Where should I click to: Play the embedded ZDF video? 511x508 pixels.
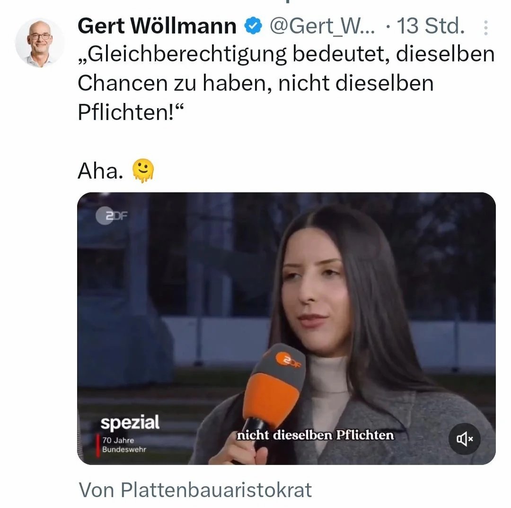(x=286, y=328)
